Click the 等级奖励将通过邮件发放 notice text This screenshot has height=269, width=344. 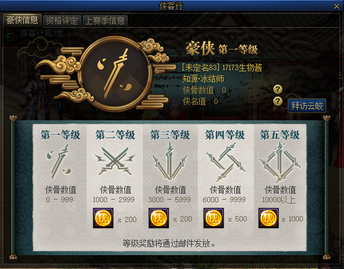coord(169,243)
